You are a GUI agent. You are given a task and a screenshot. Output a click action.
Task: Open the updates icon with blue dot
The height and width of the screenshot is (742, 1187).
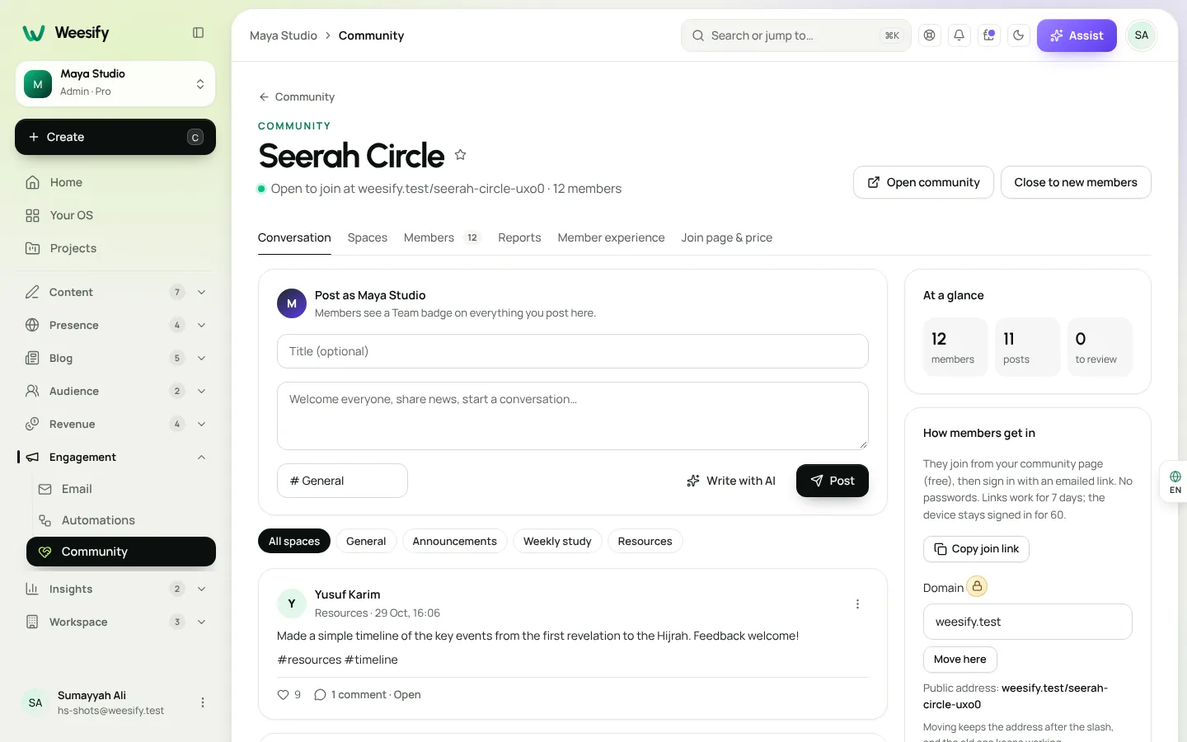pos(989,35)
